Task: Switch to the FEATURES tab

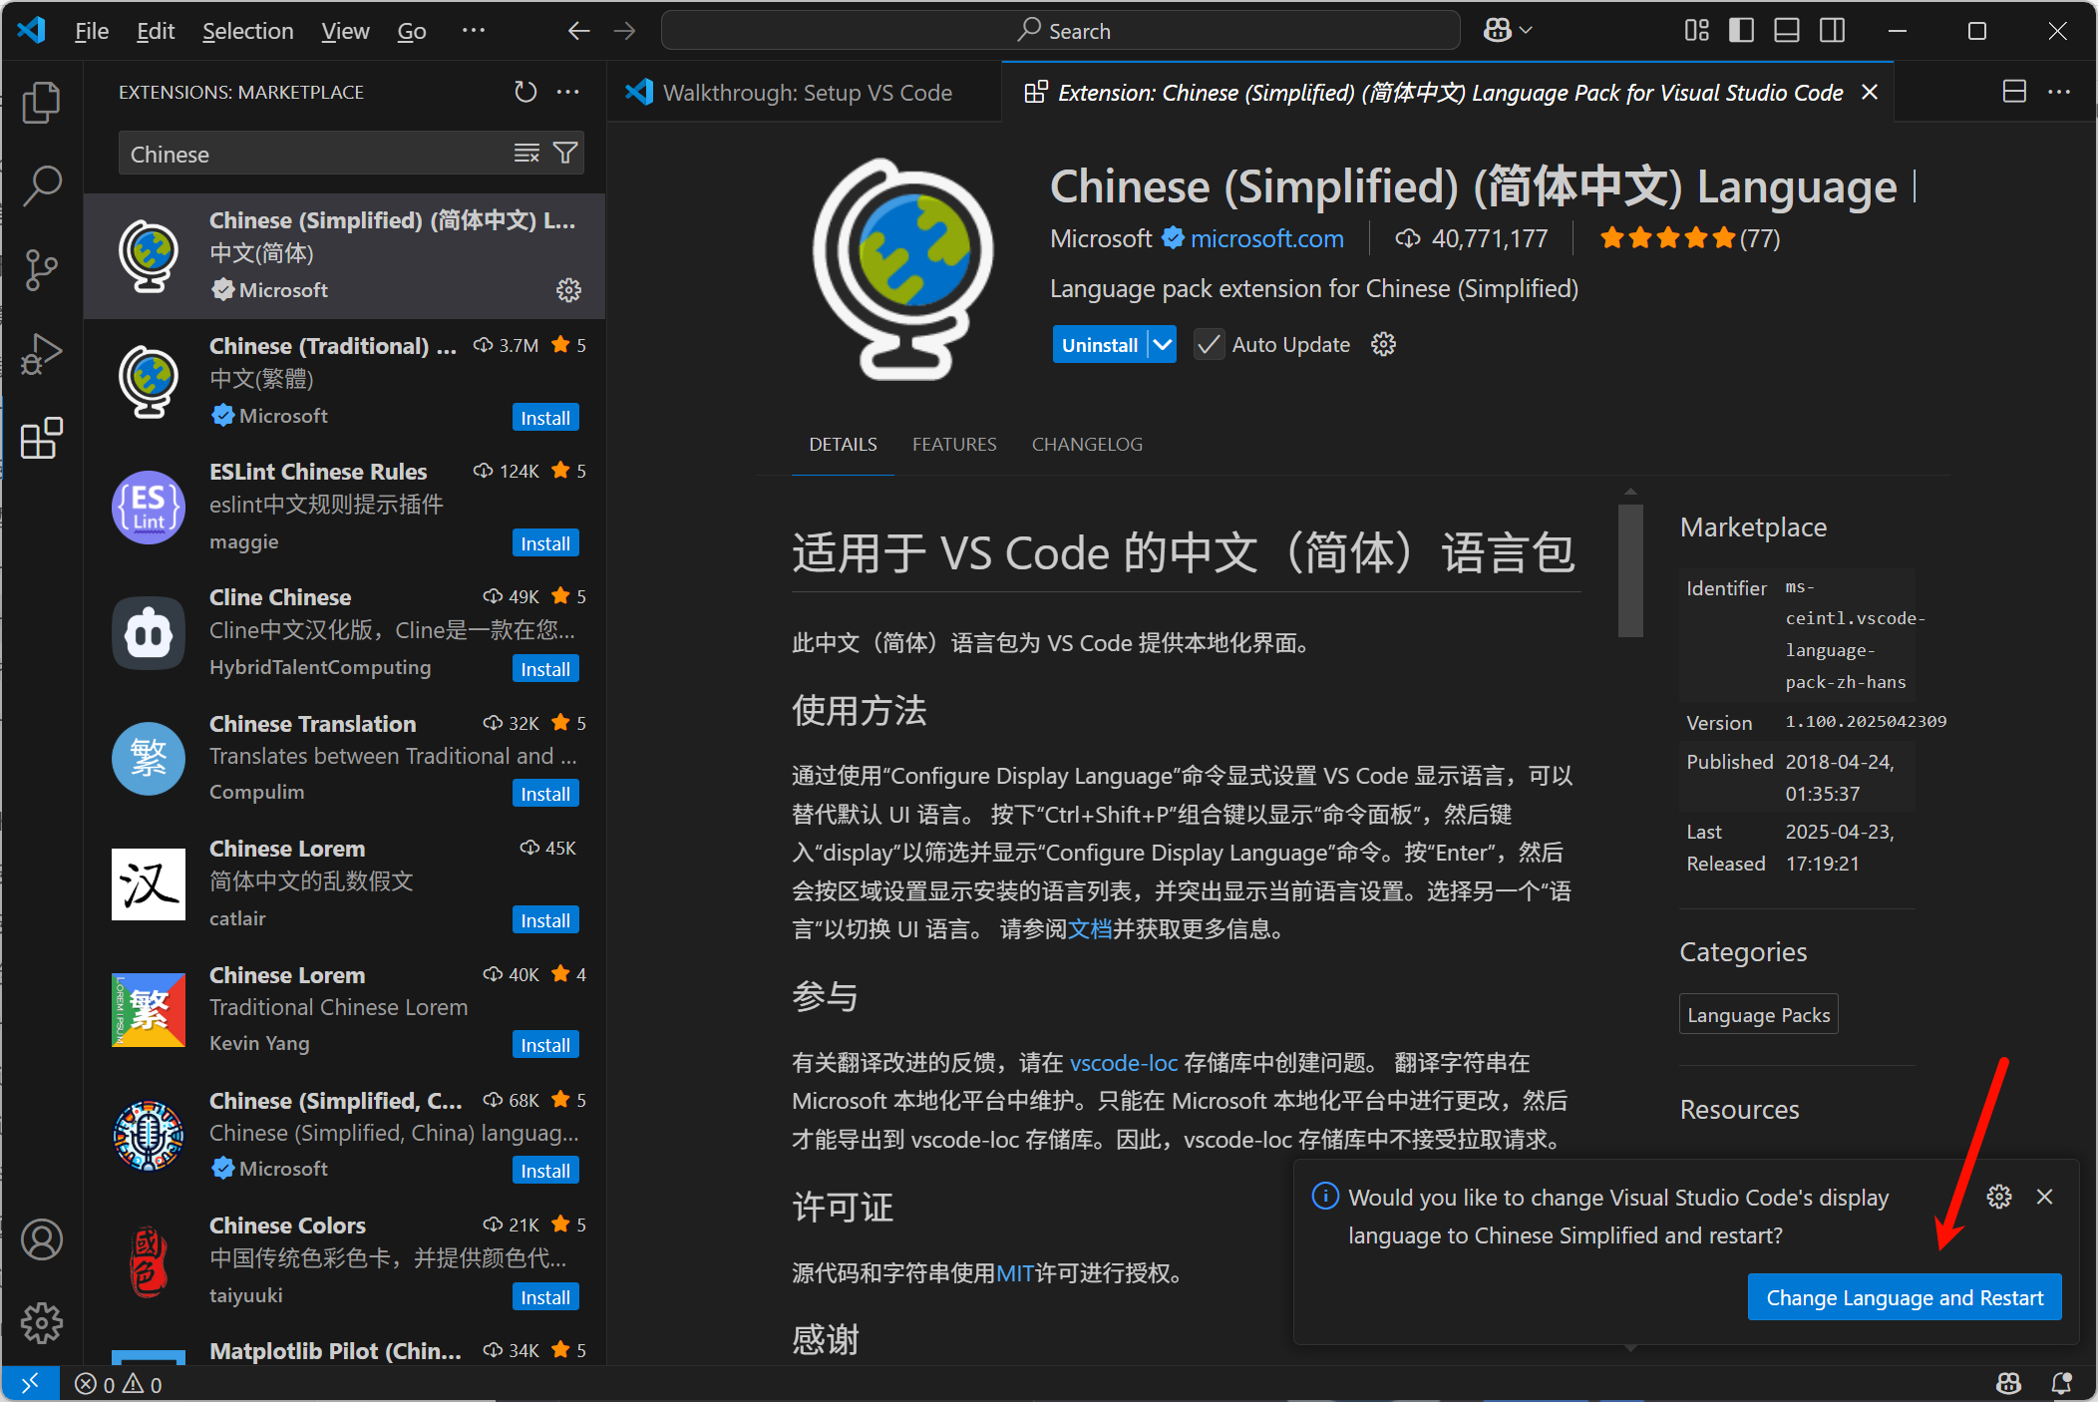Action: (954, 445)
